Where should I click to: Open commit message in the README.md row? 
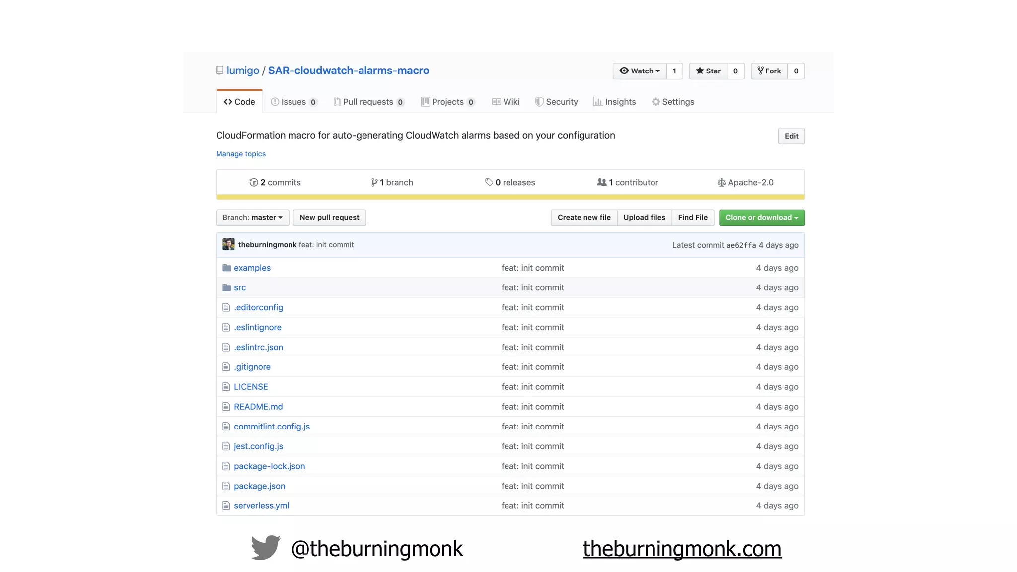point(532,407)
